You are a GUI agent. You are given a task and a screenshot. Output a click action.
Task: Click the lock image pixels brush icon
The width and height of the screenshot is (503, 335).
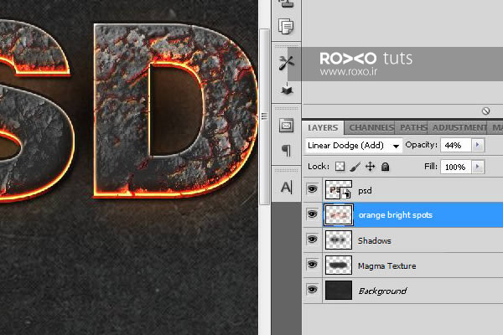pos(355,167)
